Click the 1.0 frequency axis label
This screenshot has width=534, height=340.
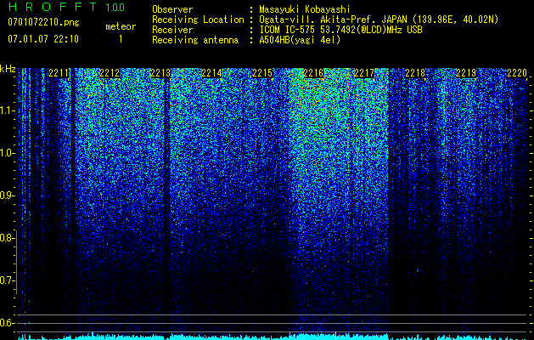point(6,153)
